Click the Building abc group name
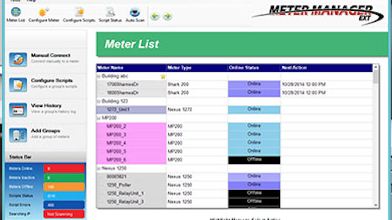Screen dimensions: 392x220 pyautogui.click(x=115, y=76)
